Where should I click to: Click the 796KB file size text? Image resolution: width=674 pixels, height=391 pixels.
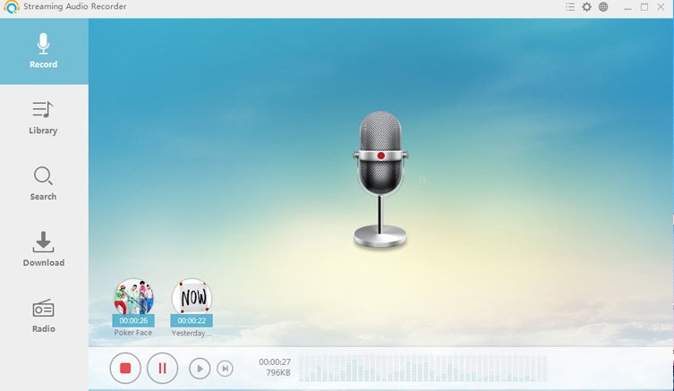[x=278, y=373]
